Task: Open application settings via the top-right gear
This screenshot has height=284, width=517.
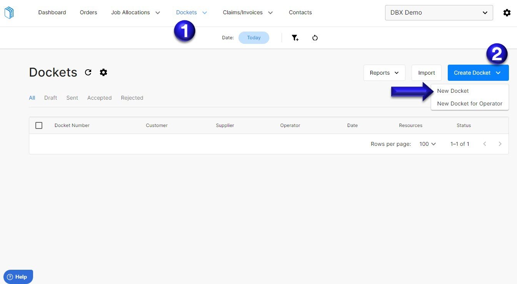Action: (x=507, y=12)
